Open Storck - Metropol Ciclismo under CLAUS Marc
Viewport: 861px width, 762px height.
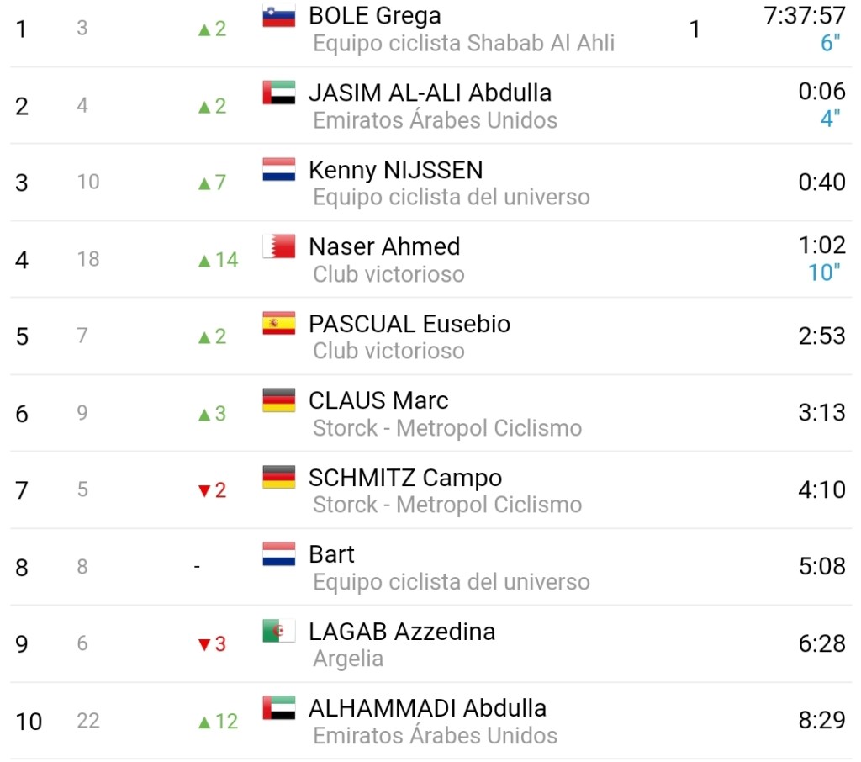(x=446, y=428)
